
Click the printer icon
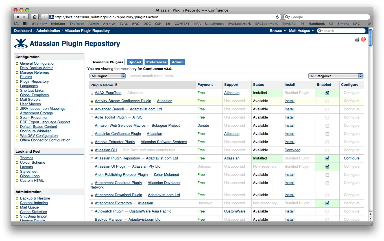coord(357,39)
